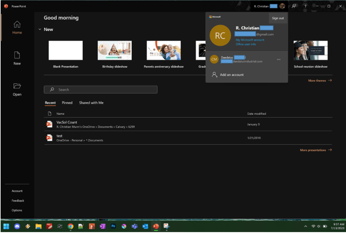Open the red PDF editor from the taskbar
The height and width of the screenshot is (233, 346).
49,226
